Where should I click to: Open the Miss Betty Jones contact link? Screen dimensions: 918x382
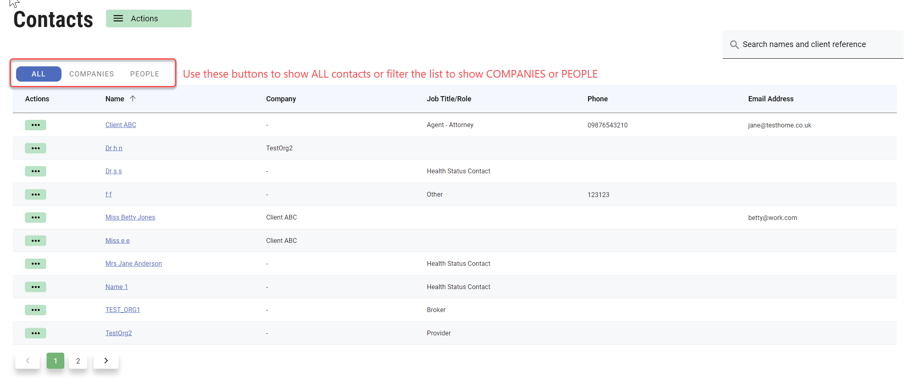click(x=130, y=218)
